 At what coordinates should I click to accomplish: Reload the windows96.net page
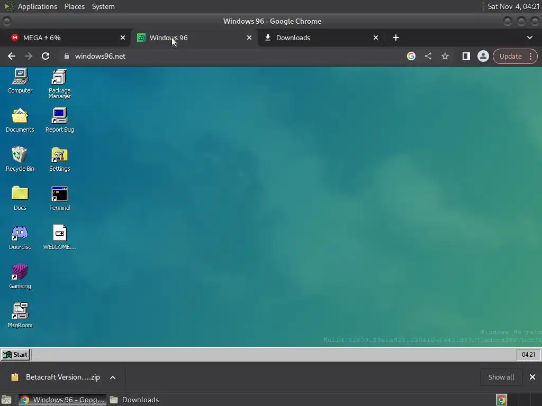coord(46,56)
